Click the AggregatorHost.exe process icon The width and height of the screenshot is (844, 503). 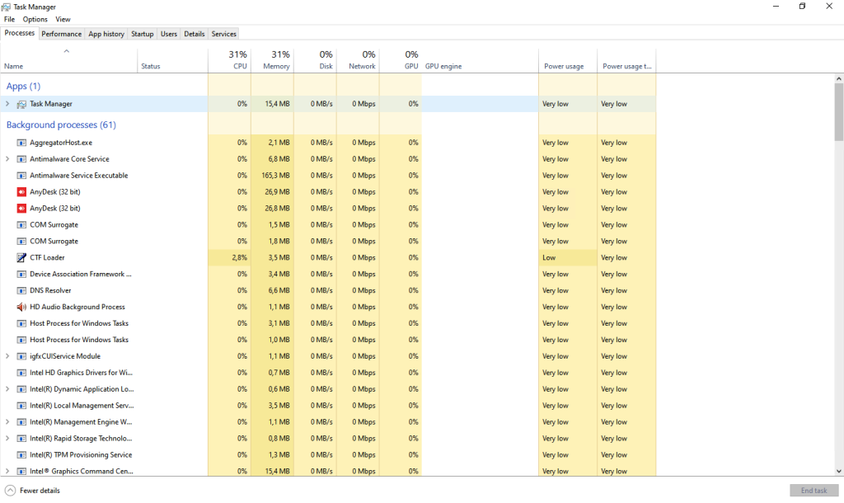tap(21, 143)
